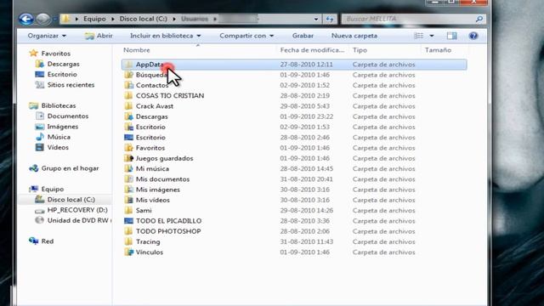Image resolution: width=544 pixels, height=306 pixels.
Task: Click the Mis vídeos folder icon
Action: click(x=128, y=200)
